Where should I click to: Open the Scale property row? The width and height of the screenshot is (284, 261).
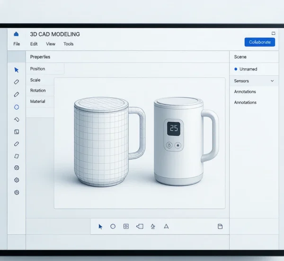coord(40,80)
